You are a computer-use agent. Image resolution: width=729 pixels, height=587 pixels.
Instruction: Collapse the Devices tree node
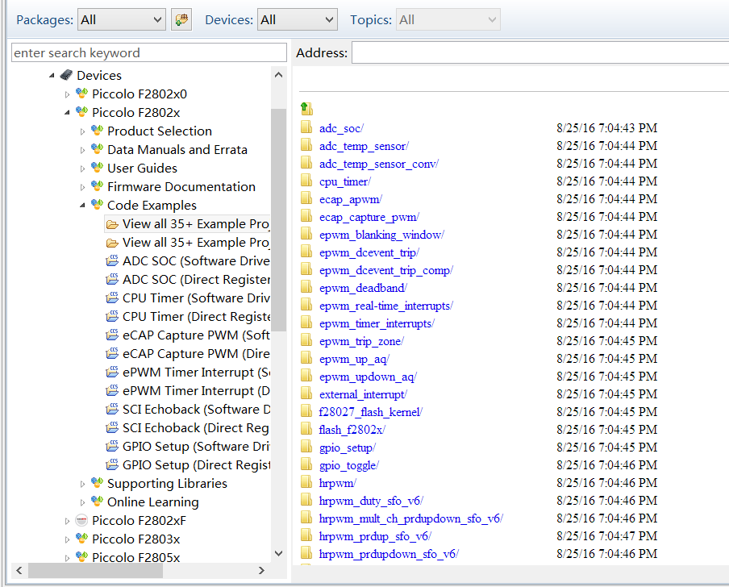point(52,75)
